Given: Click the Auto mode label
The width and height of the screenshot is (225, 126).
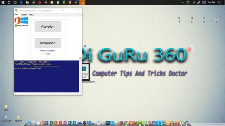Looking at the screenshot, I should point(48,54).
